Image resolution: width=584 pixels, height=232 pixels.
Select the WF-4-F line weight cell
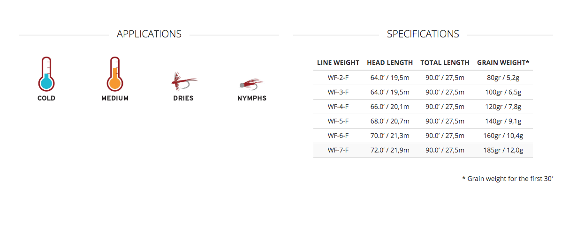tap(338, 107)
